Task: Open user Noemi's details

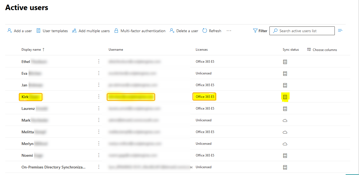Action: (x=32, y=155)
